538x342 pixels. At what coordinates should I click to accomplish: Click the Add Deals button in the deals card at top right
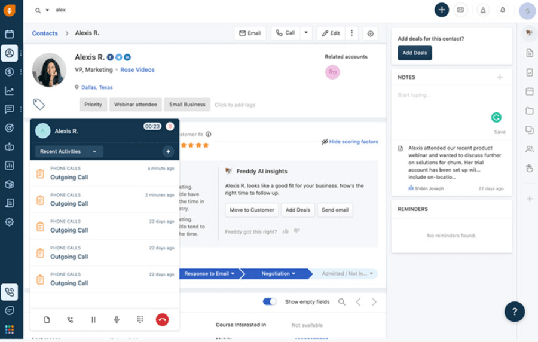(414, 53)
